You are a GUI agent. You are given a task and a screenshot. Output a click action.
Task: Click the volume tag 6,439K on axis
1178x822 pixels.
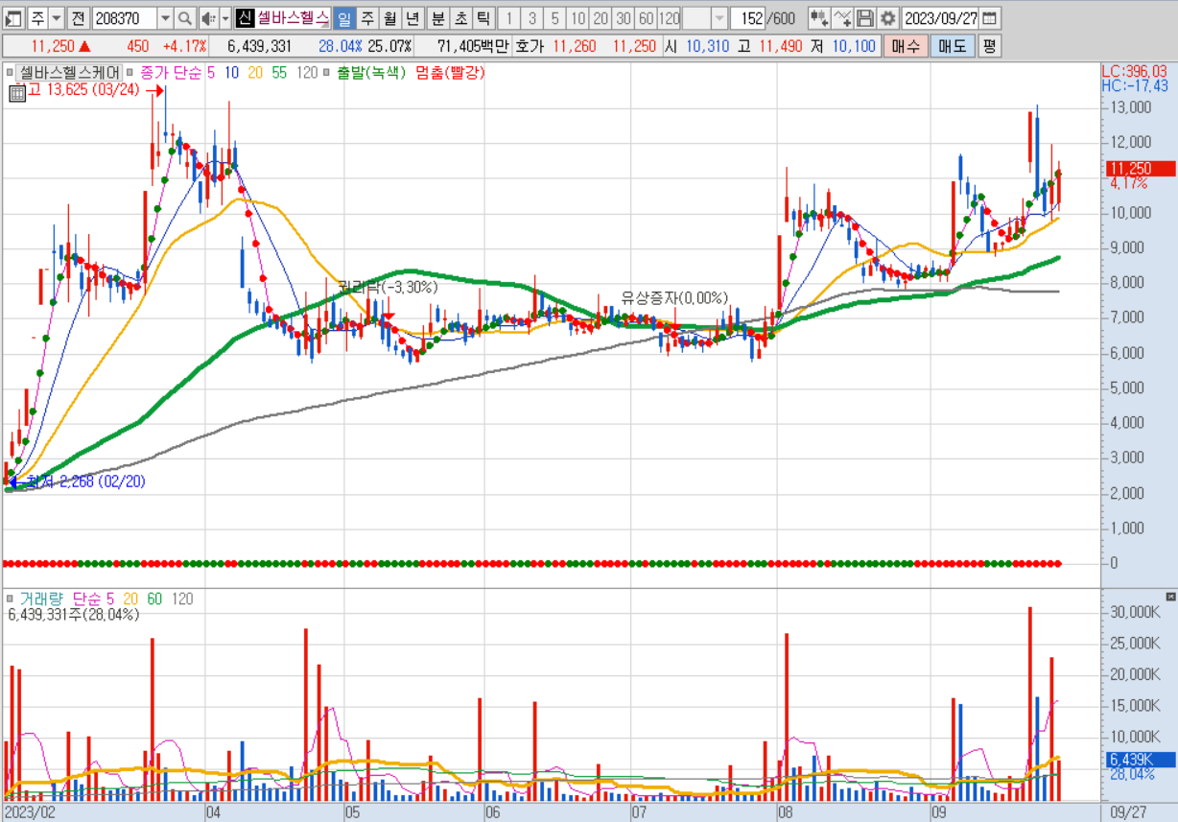[x=1140, y=760]
